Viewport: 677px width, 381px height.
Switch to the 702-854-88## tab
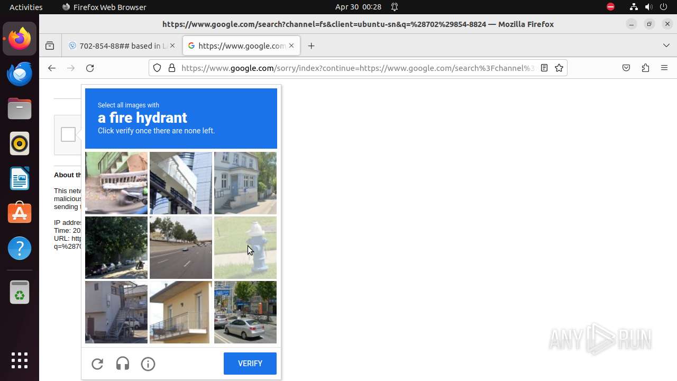pos(122,46)
